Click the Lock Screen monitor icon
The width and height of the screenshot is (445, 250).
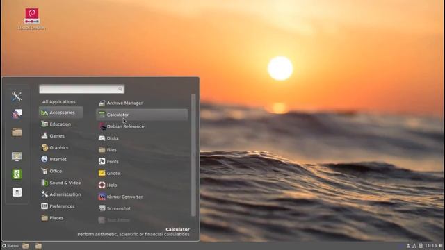(17, 156)
